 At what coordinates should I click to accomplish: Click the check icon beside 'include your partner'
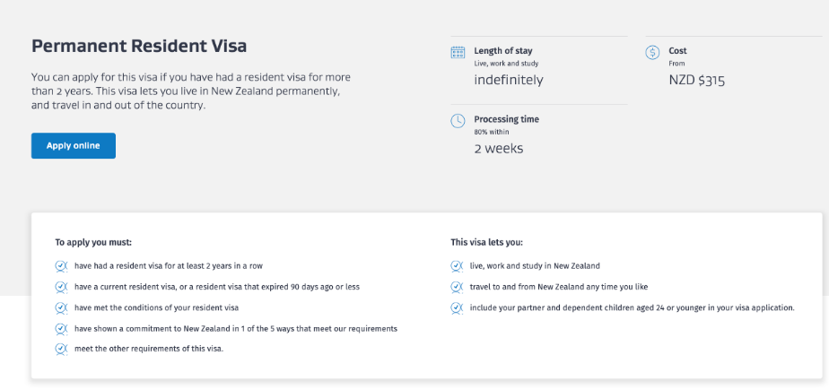point(458,307)
